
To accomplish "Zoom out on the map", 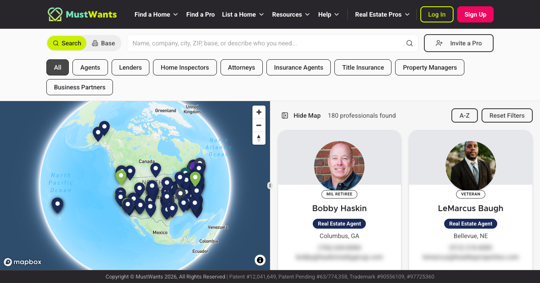I will [x=258, y=125].
